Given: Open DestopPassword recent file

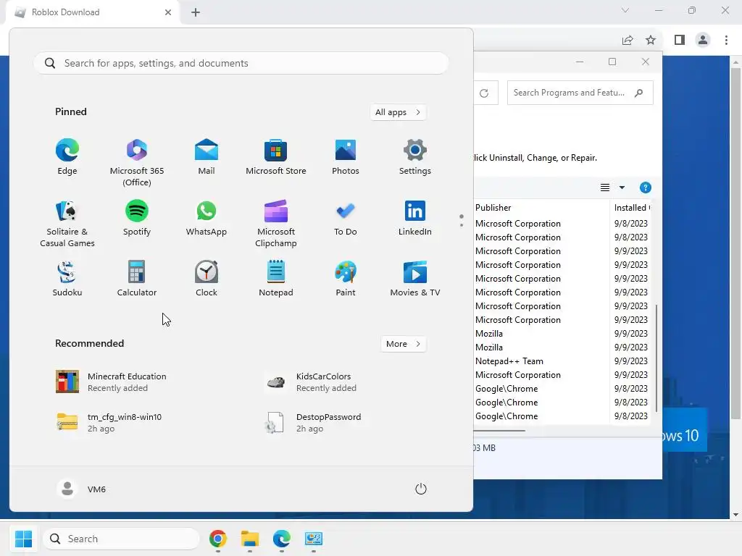Looking at the screenshot, I should (x=314, y=423).
